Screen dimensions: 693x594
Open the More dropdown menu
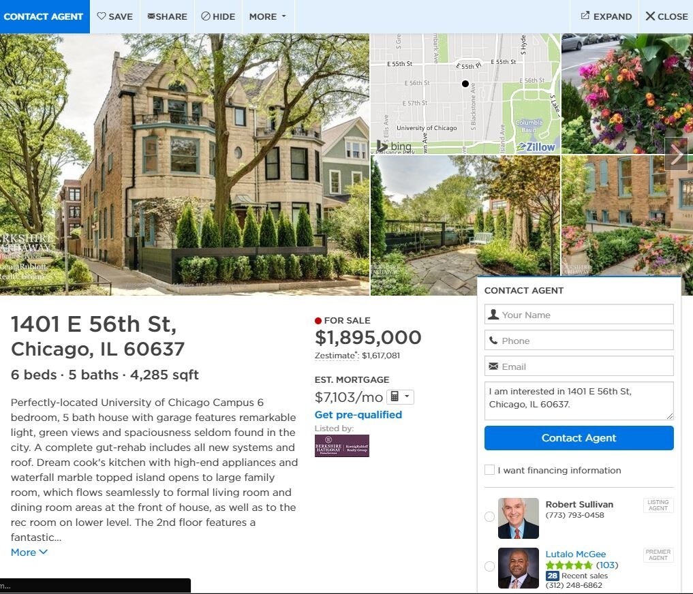coord(268,16)
